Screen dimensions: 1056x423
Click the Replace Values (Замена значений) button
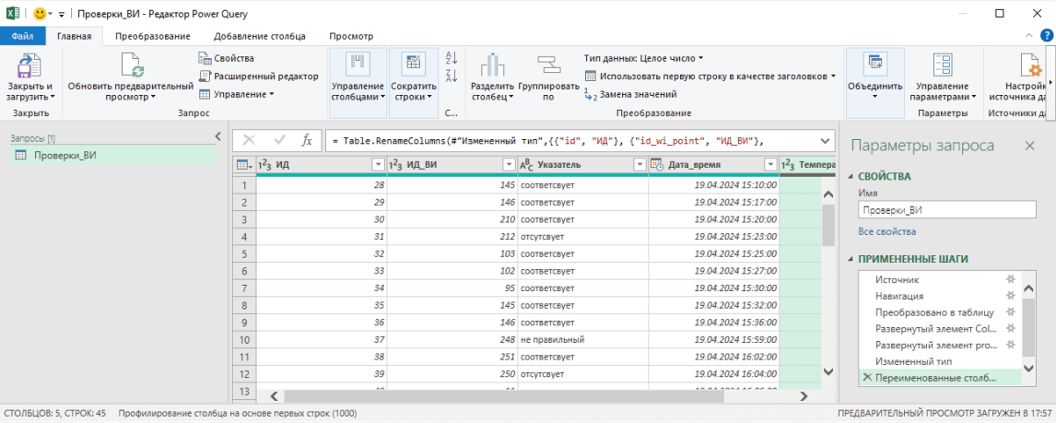click(x=630, y=94)
